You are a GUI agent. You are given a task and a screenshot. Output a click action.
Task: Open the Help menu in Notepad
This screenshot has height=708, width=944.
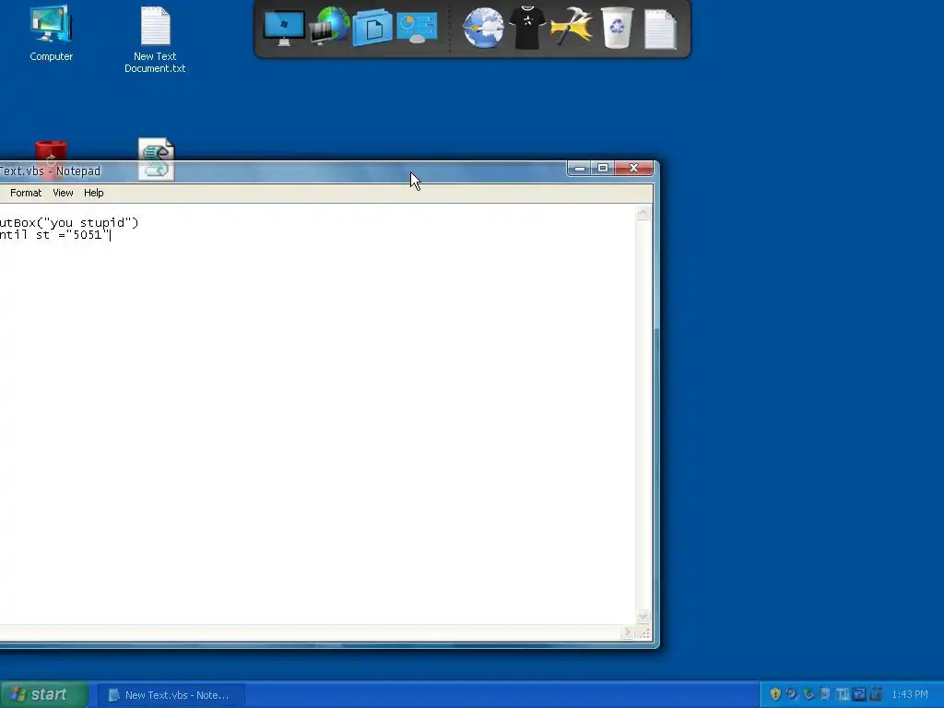(x=93, y=193)
